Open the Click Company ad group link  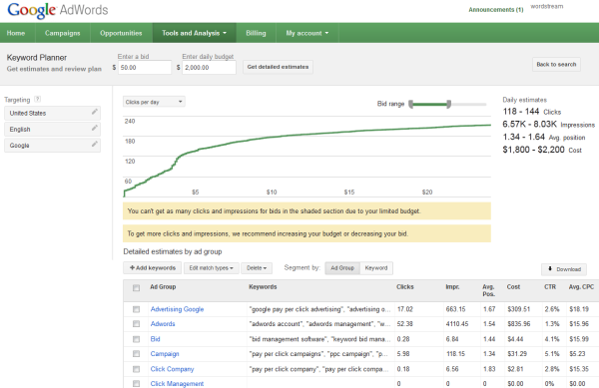tap(173, 369)
